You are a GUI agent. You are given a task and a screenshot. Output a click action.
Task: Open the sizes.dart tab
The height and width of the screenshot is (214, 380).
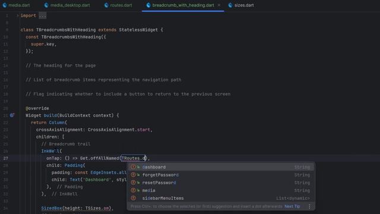coord(241,5)
